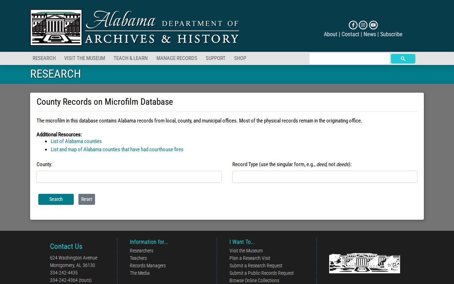Screen dimensions: 454x284
Task: Open the VISIT THE MUSEUM menu
Action: [84, 58]
